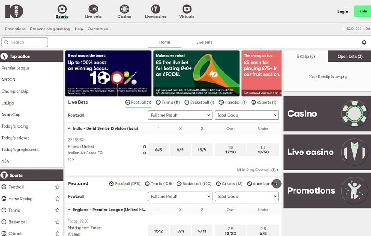Viewport: 371px width, 236px height.
Task: Open Featured Total Goals dropdown
Action: [x=247, y=196]
